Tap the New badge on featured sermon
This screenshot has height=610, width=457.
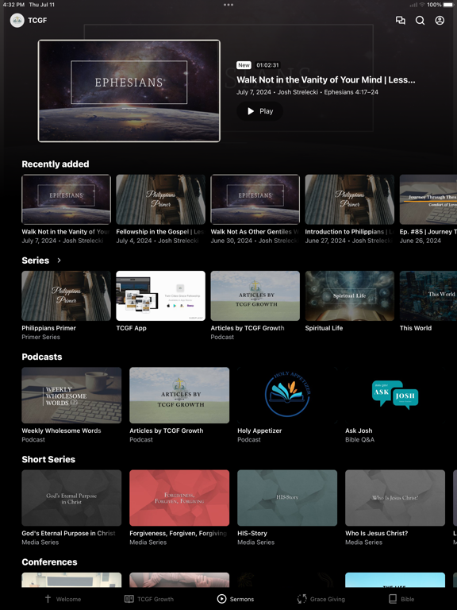[244, 65]
